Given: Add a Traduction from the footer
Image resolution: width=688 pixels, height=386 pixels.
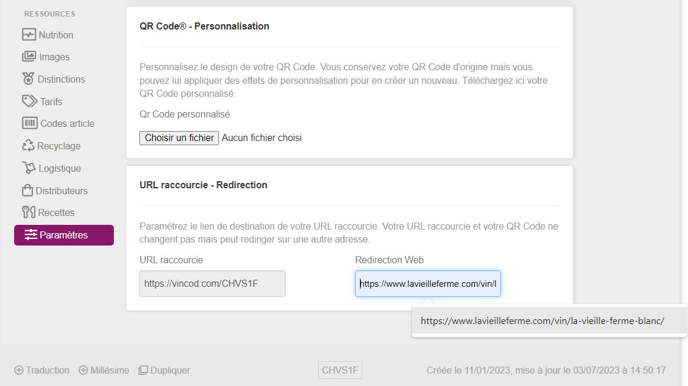Looking at the screenshot, I should point(42,371).
